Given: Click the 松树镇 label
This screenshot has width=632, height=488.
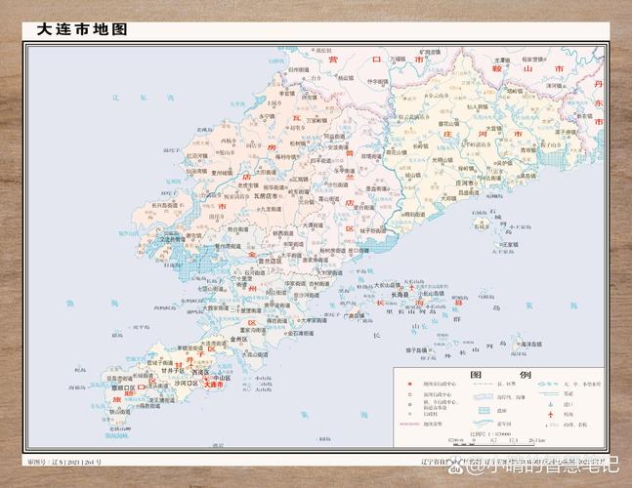Looking at the screenshot, I should (x=298, y=143).
